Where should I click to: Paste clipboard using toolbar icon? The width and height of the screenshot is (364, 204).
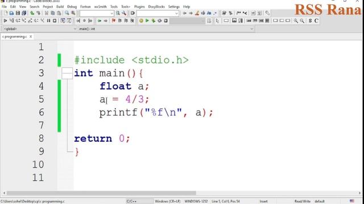[x=59, y=13]
